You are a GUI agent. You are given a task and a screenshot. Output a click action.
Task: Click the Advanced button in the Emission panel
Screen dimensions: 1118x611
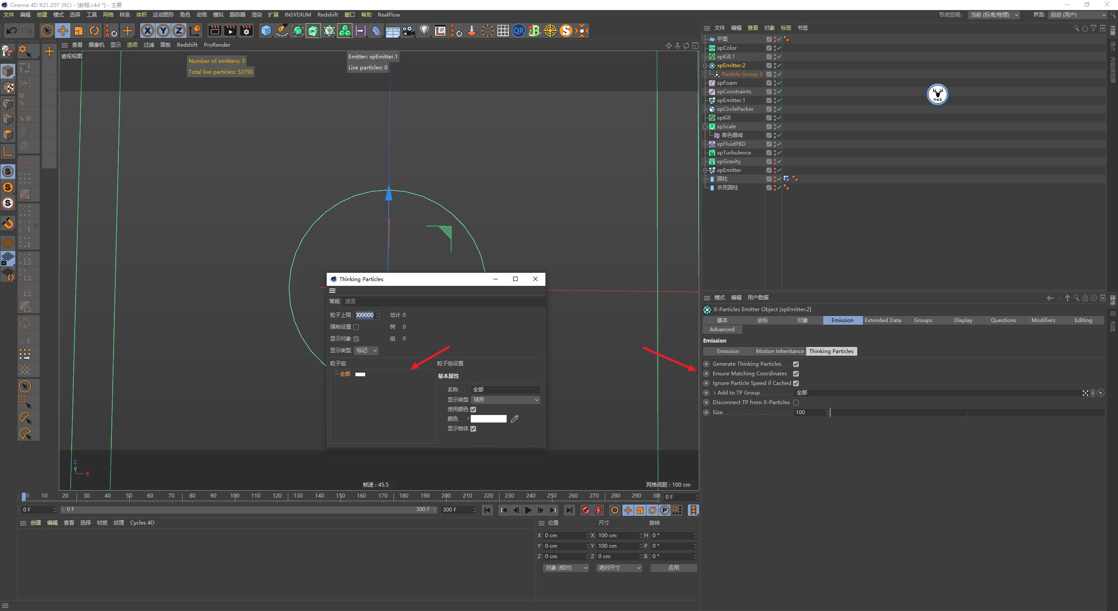click(722, 329)
